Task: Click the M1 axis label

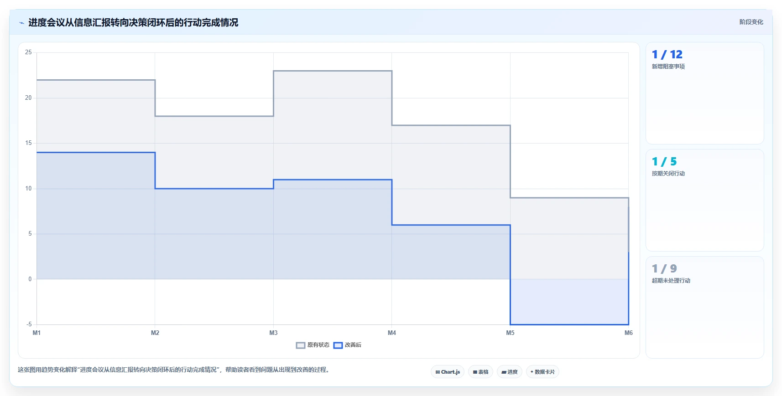Action: (x=36, y=333)
